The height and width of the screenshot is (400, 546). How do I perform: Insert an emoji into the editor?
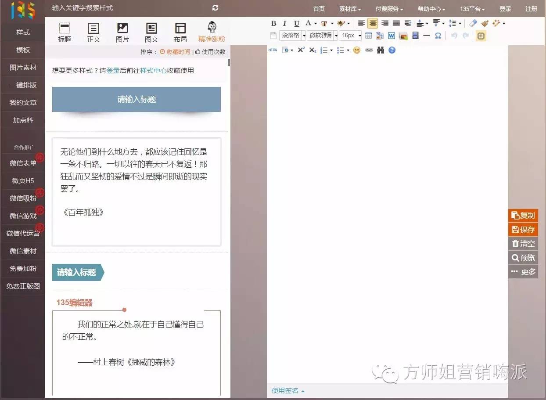point(357,50)
